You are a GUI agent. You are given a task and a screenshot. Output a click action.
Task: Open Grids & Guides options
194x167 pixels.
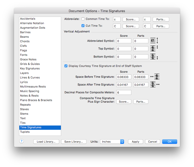pyautogui.click(x=40, y=64)
